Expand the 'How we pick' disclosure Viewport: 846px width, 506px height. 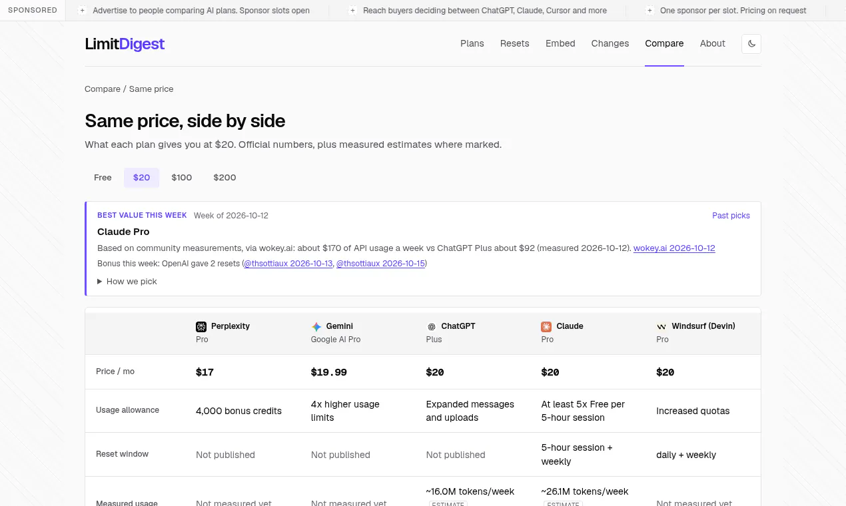(127, 282)
